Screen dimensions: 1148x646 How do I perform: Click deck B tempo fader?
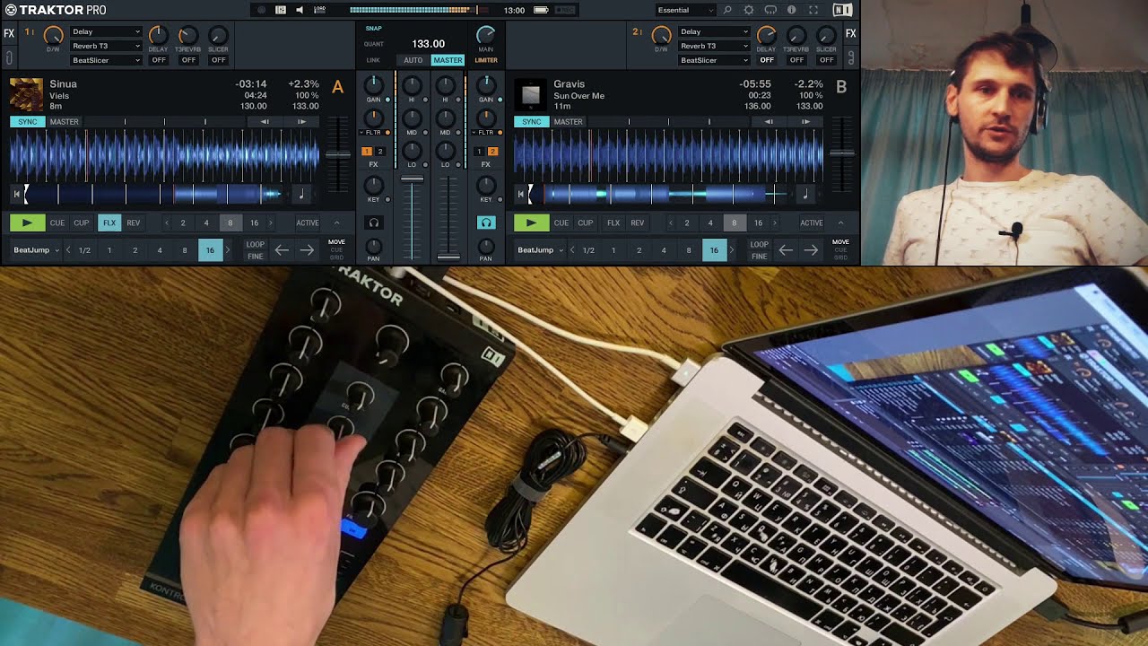(x=842, y=153)
